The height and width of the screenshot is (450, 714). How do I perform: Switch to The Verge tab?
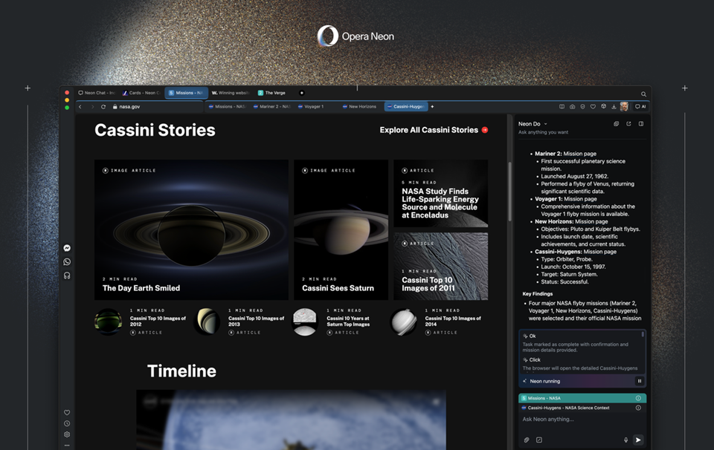click(x=274, y=93)
